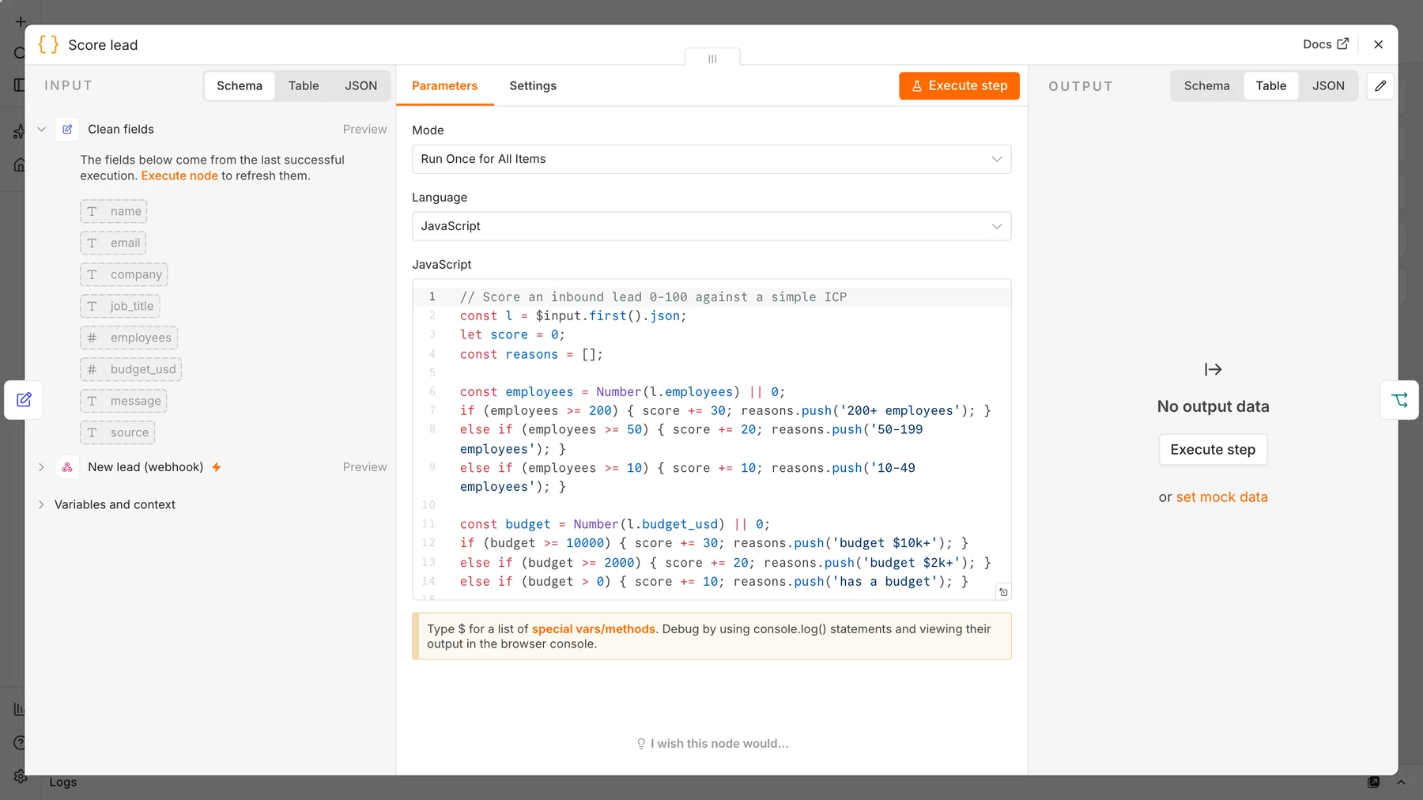1423x800 pixels.
Task: Switch input view to JSON
Action: click(360, 85)
